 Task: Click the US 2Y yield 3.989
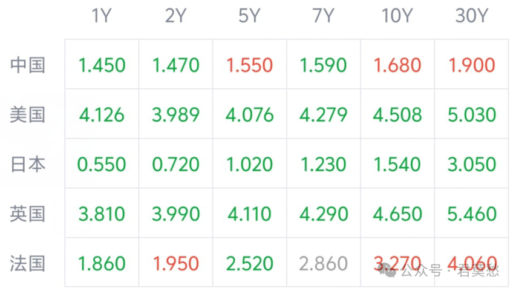[x=175, y=114]
